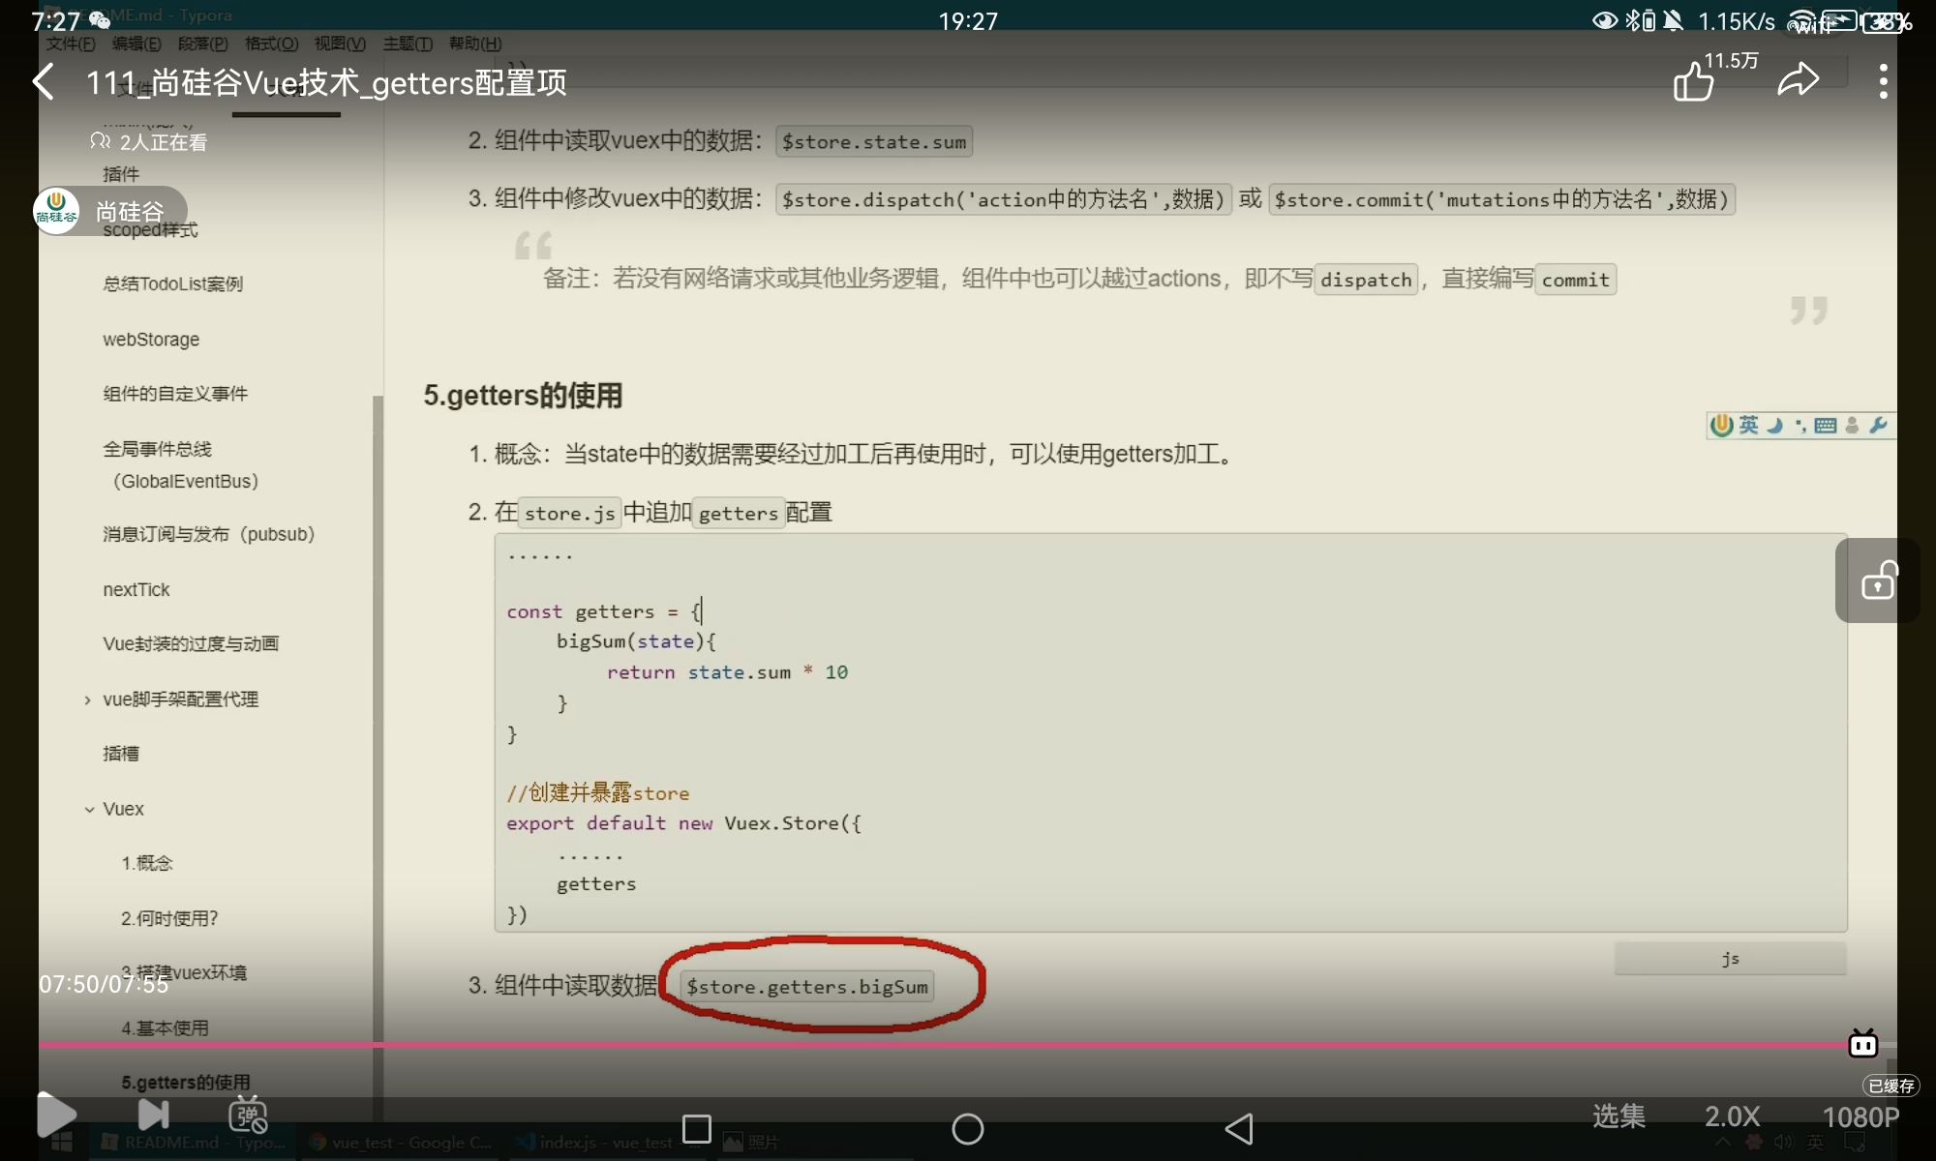Viewport: 1936px width, 1161px height.
Task: Collapse the Vuex outline section
Action: (89, 810)
